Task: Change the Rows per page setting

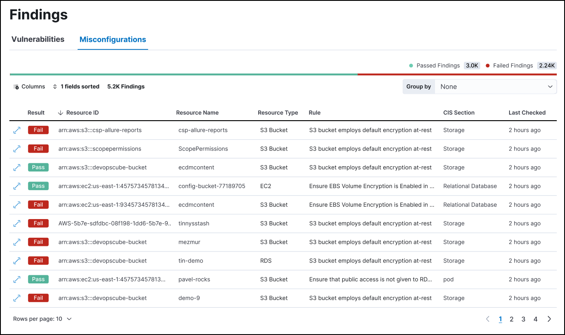Action: point(42,319)
